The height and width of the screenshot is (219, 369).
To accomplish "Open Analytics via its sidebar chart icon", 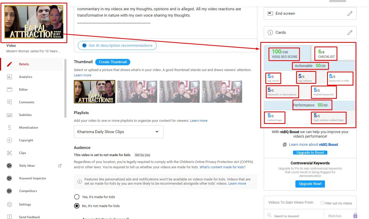I will 9,77.
